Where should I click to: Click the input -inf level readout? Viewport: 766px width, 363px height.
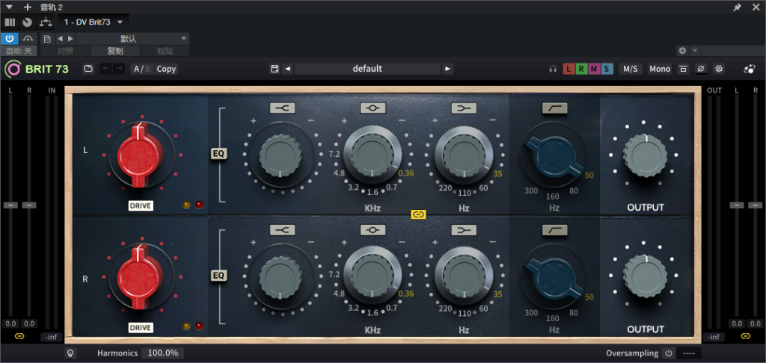click(52, 337)
